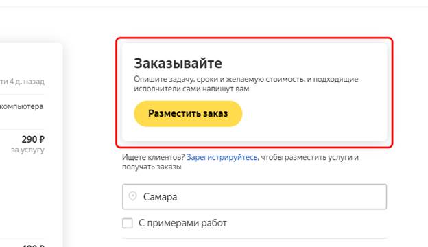Click the Ищете клиентов? prompt text

[x=154, y=157]
